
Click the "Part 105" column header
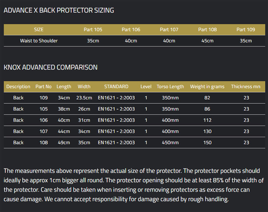click(x=93, y=30)
